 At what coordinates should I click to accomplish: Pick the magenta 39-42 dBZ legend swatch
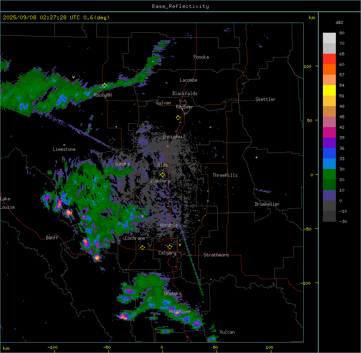coord(329,132)
